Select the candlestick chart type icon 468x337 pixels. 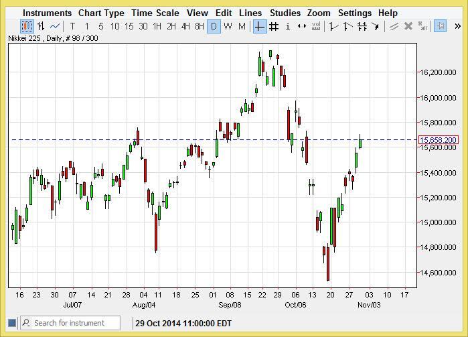pos(27,27)
